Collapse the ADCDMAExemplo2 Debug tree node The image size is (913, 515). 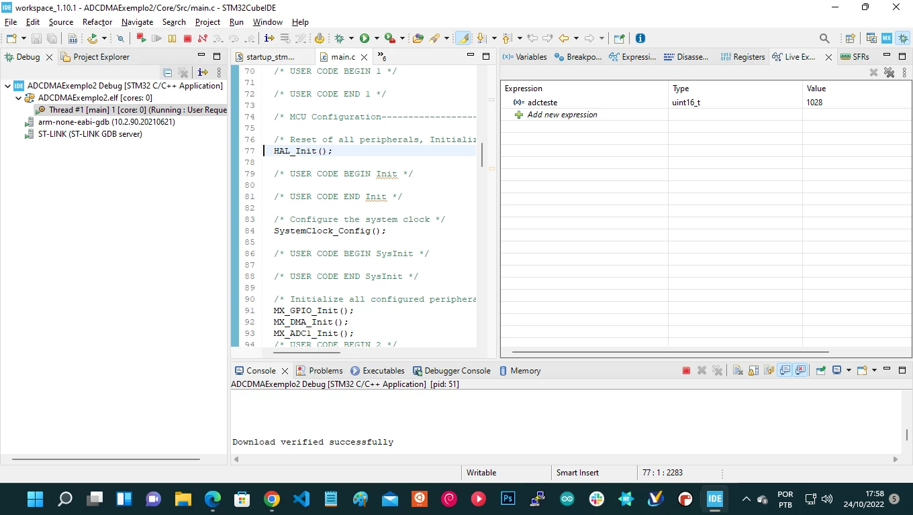7,86
